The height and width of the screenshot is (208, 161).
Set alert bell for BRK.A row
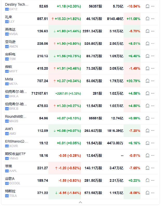click(x=147, y=93)
